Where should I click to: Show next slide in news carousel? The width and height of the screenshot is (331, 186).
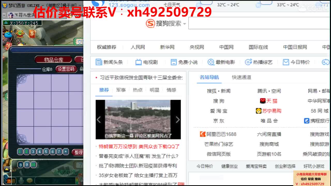click(177, 120)
